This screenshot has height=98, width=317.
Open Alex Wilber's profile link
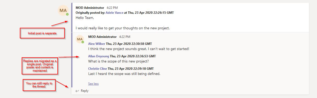point(97,44)
